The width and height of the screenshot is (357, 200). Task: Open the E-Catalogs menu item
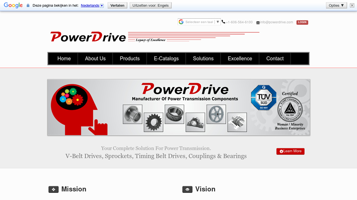coord(166,59)
